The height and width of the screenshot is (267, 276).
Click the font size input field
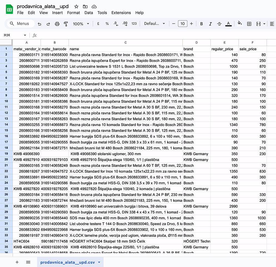tap(182, 24)
